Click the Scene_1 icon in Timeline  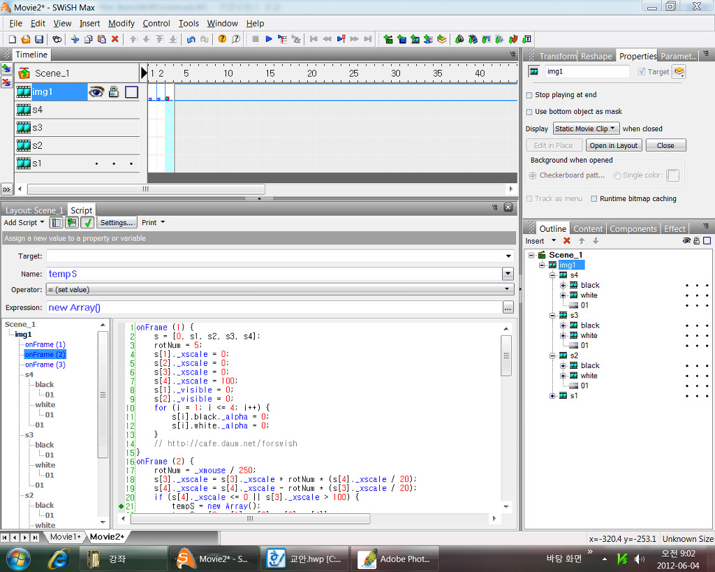click(24, 73)
